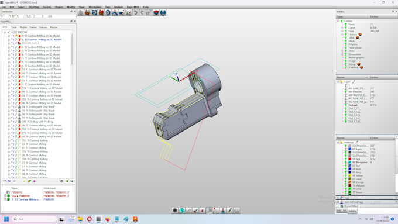
Task: Toggle visibility bulb of 09 Red material
Action: pos(346,159)
